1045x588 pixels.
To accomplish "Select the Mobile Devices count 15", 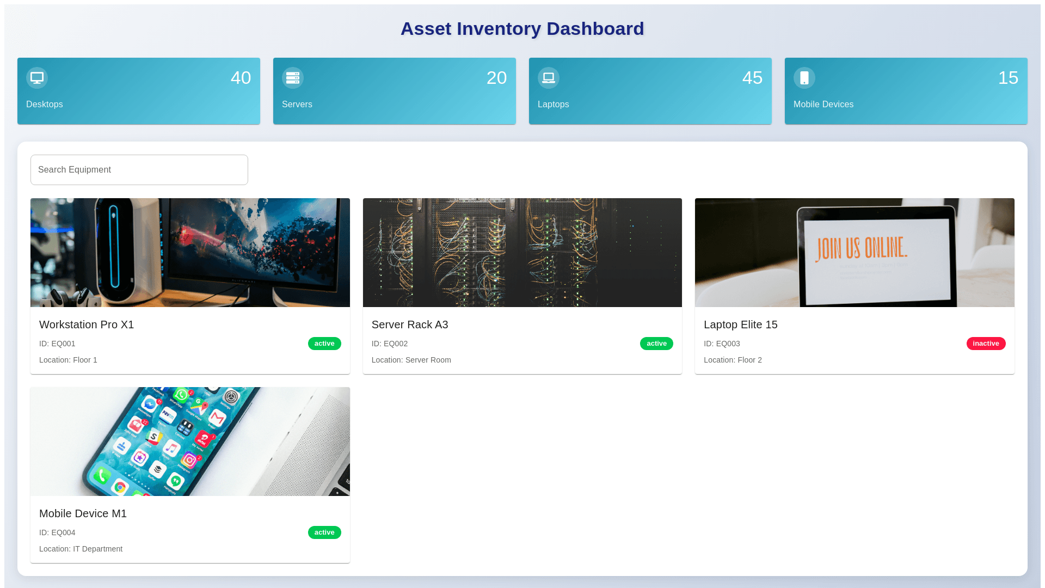I will click(x=1008, y=78).
